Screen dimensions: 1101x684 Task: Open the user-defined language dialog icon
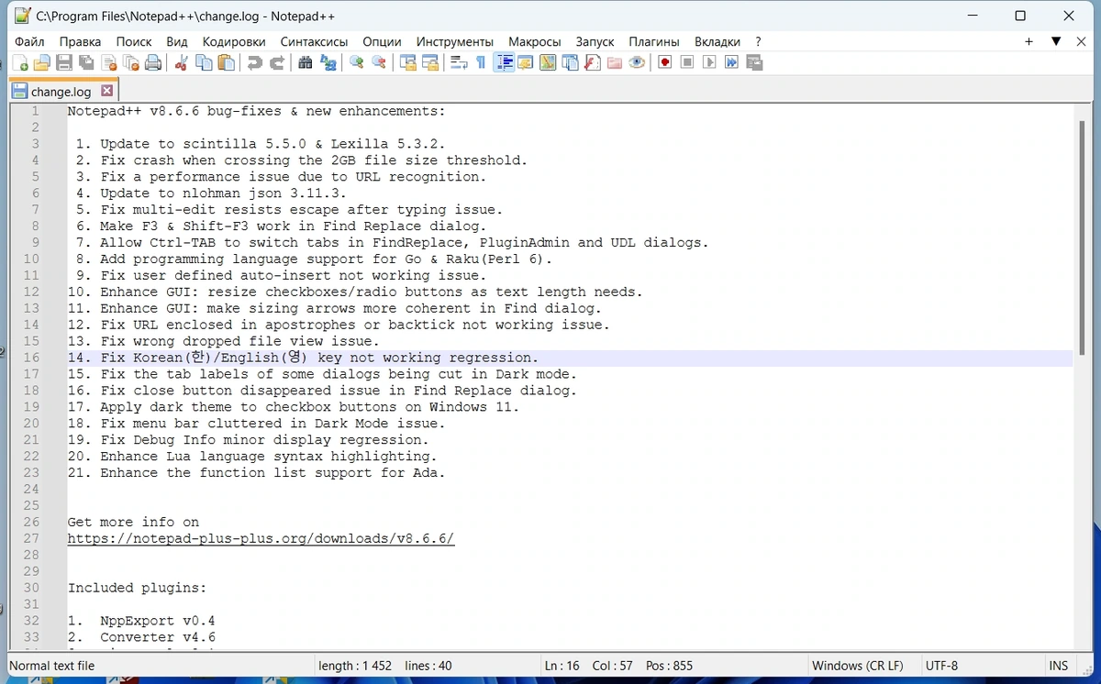(x=526, y=62)
